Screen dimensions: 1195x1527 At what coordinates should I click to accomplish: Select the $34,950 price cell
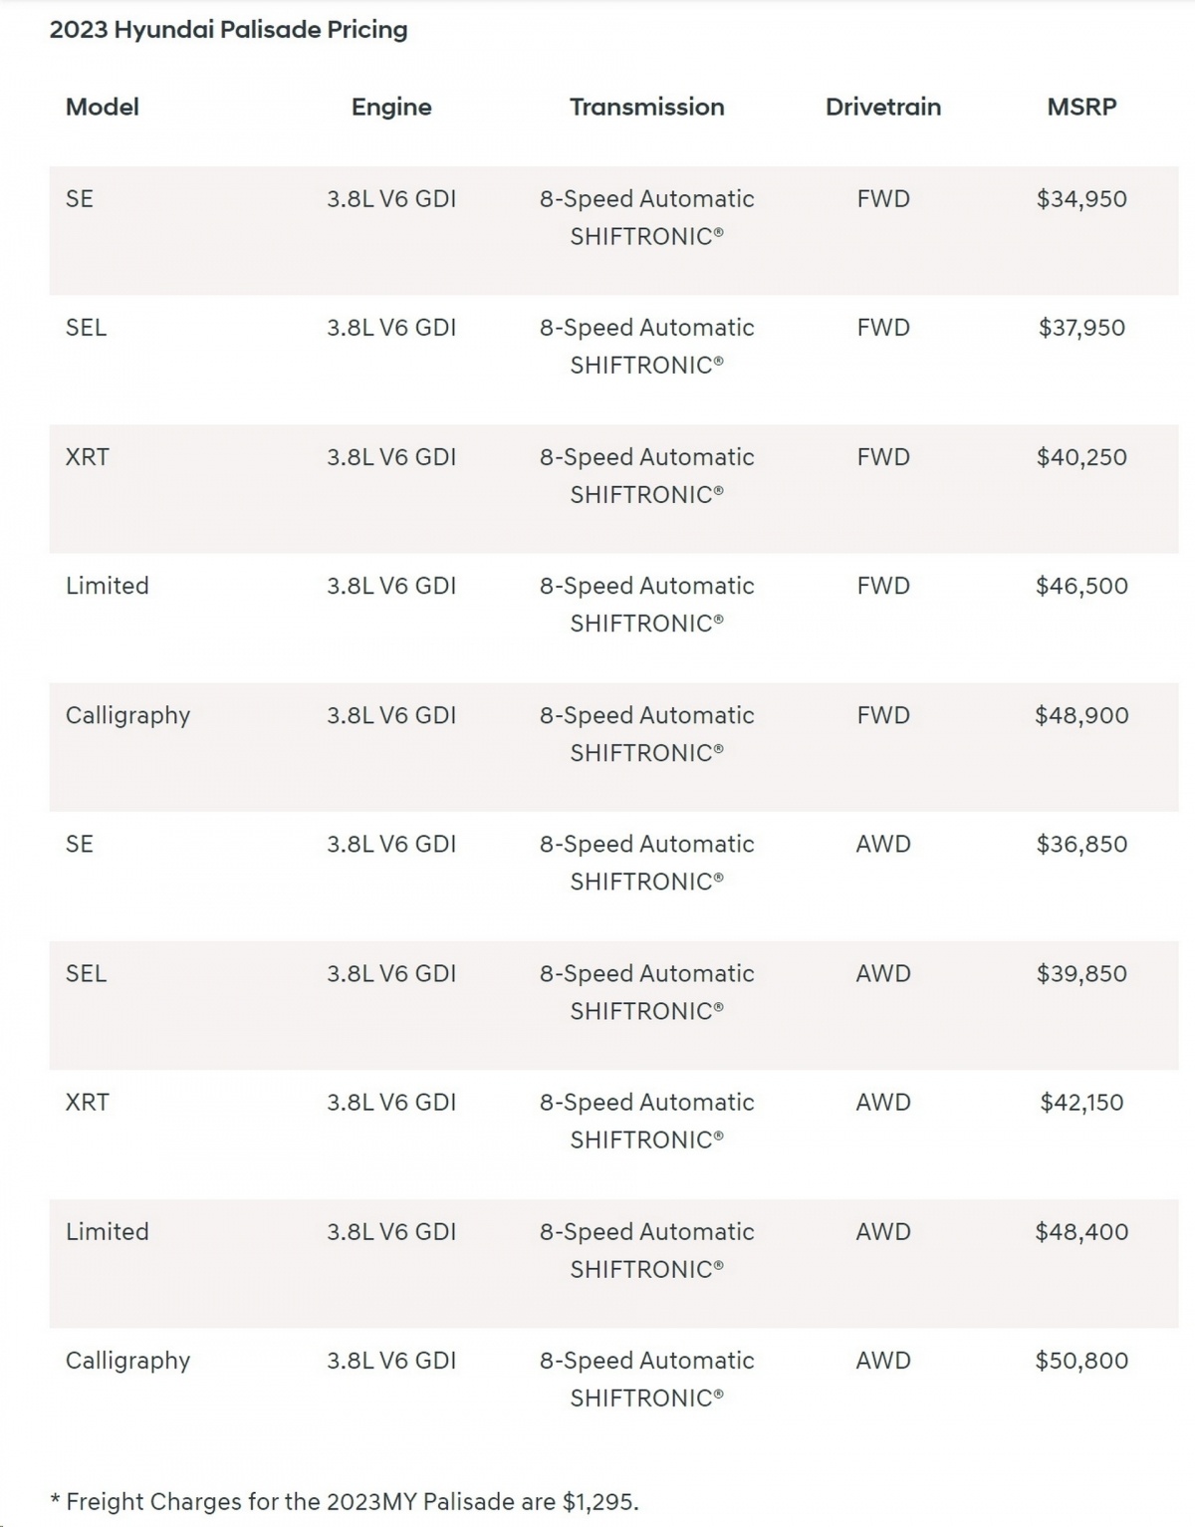pos(1081,198)
